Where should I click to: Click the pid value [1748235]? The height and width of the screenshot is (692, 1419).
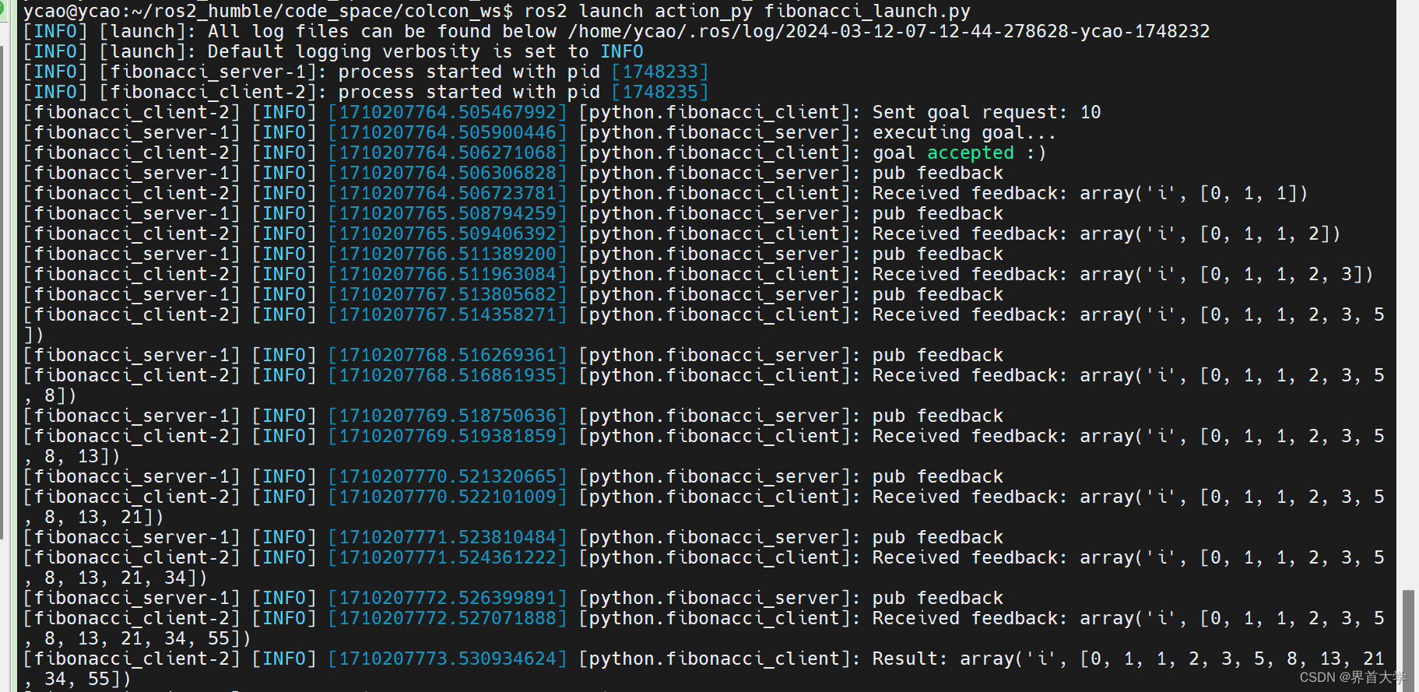coord(660,92)
